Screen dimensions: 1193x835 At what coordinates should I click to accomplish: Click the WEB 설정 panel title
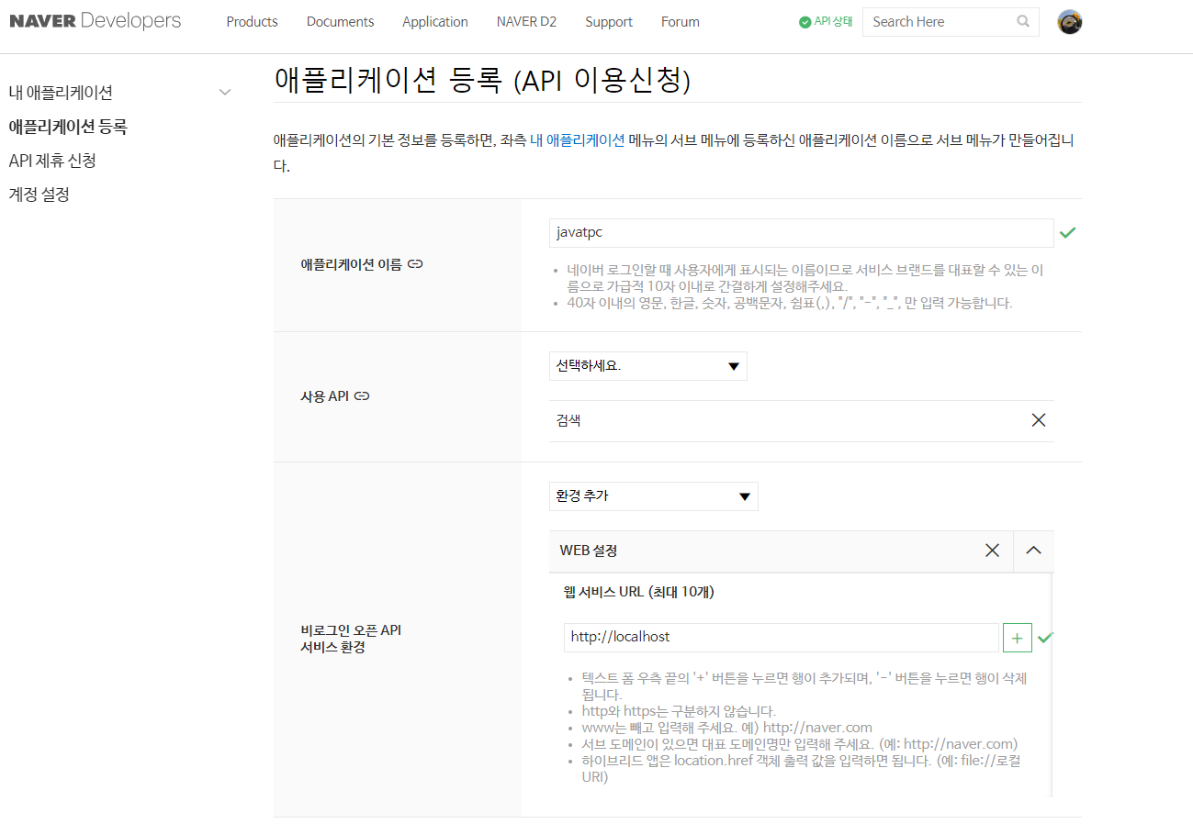click(x=589, y=551)
